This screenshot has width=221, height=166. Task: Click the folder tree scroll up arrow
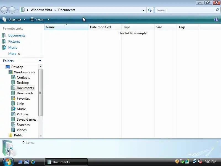(x=41, y=67)
